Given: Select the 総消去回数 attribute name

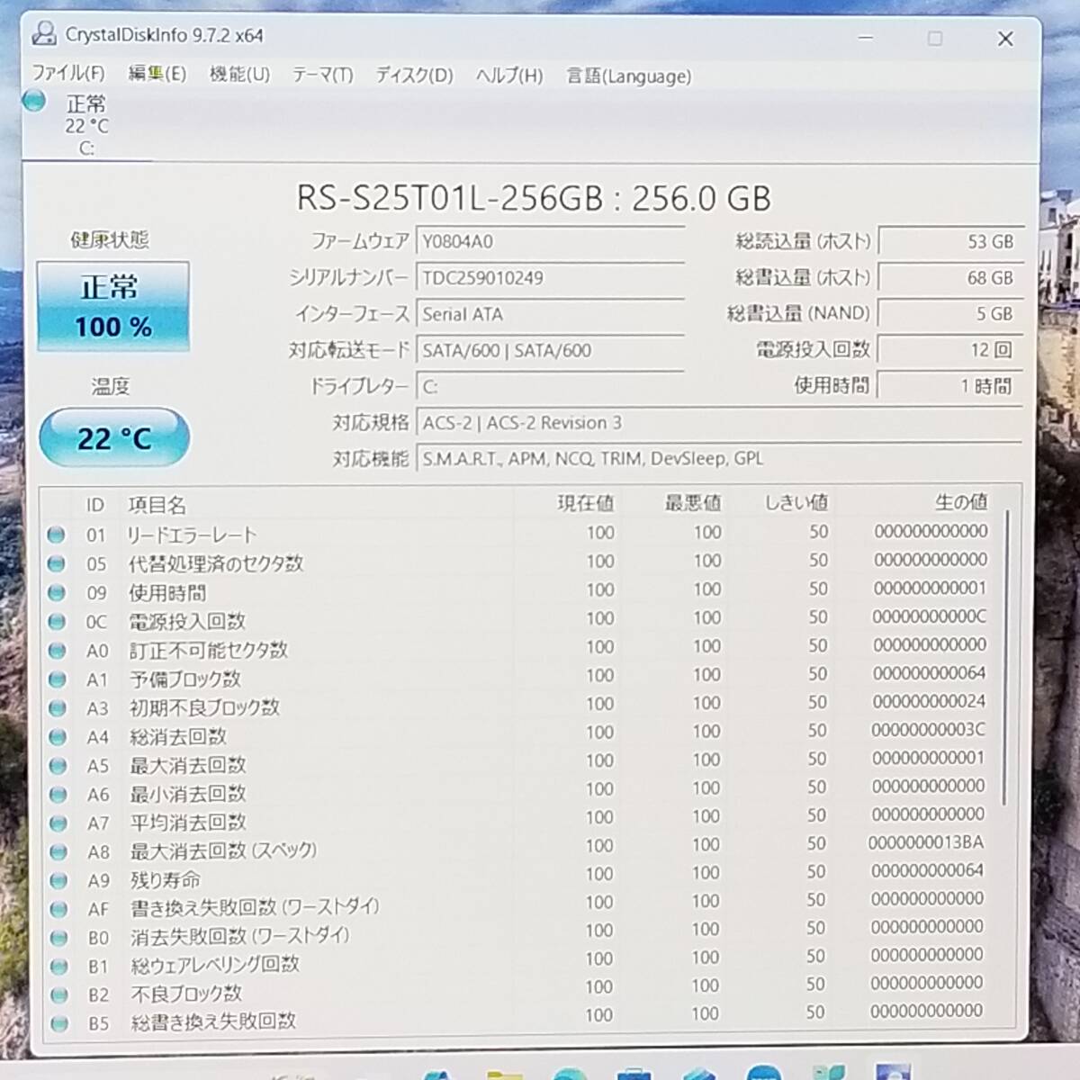Looking at the screenshot, I should click(178, 736).
